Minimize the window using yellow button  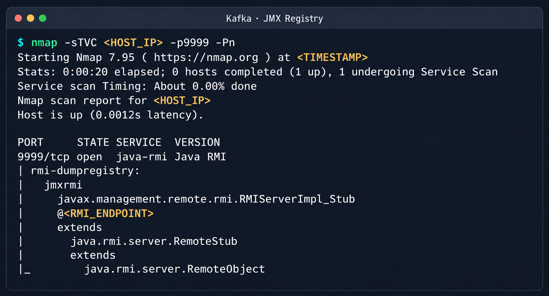(x=31, y=18)
